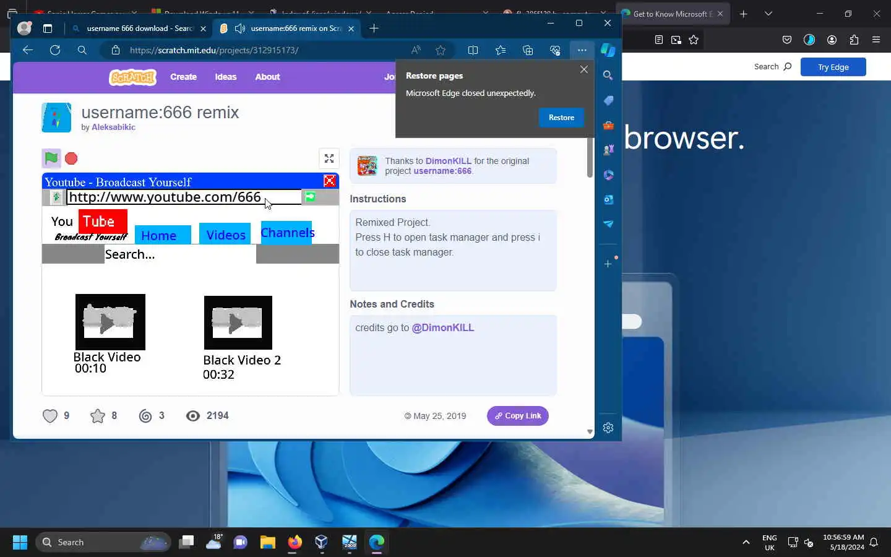This screenshot has width=891, height=557.
Task: Click the Scratch logo
Action: coord(132,77)
